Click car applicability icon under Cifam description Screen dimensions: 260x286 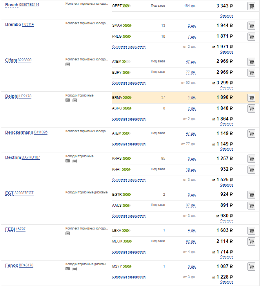tap(67, 64)
